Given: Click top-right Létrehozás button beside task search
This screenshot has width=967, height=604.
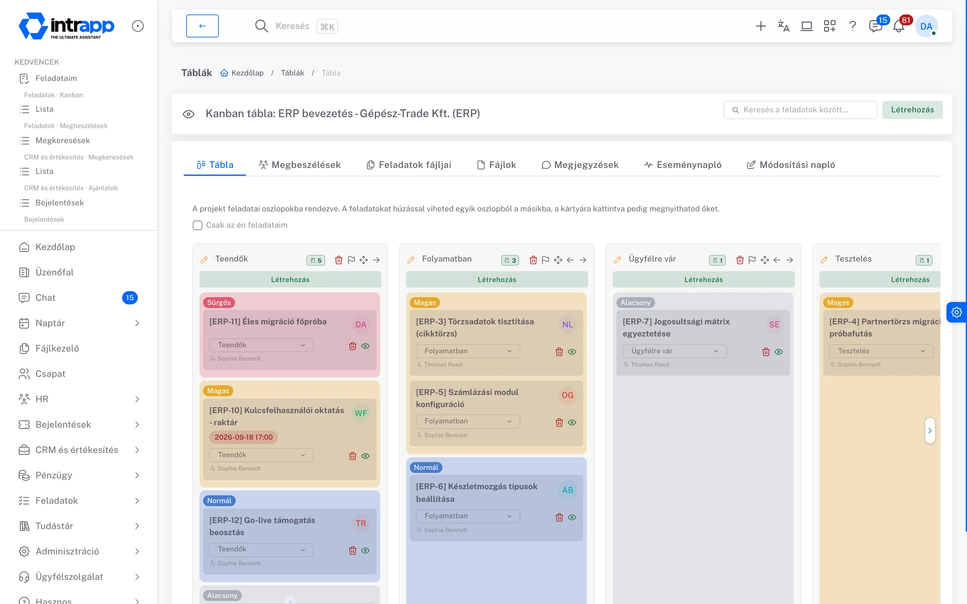Looking at the screenshot, I should (x=912, y=110).
